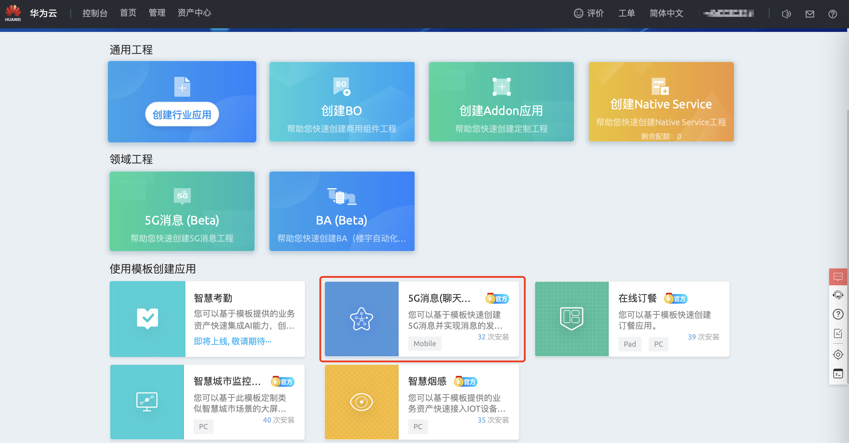This screenshot has height=443, width=849.
Task: Click the 39 次安装 install count
Action: coord(703,337)
